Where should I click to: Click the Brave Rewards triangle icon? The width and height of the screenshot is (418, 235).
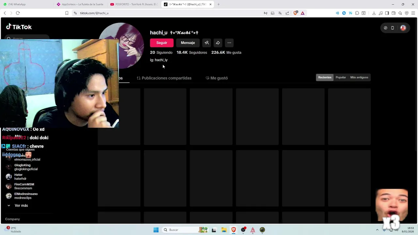pyautogui.click(x=303, y=13)
